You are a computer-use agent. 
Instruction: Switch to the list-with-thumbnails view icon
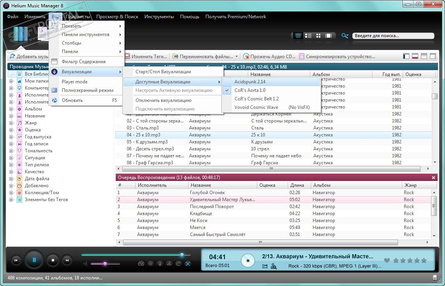point(308,36)
